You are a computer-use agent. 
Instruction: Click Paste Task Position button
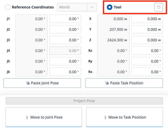124,83
